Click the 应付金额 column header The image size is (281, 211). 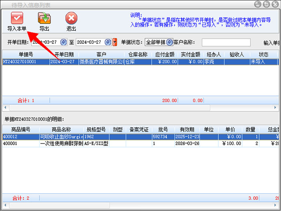point(165,54)
